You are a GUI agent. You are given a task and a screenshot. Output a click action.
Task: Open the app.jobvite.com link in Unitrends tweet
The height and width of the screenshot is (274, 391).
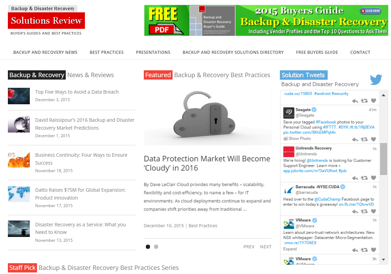click(x=310, y=171)
